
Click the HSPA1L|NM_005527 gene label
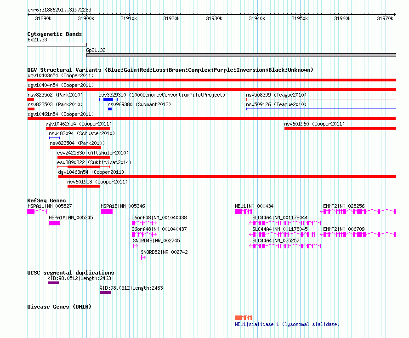click(50, 206)
